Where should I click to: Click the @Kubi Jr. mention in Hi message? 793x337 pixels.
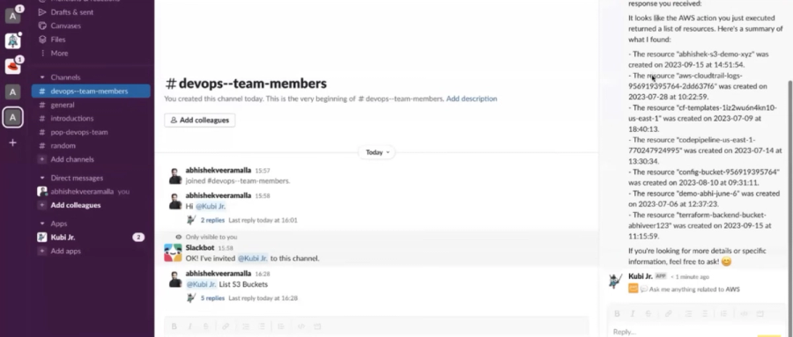(211, 206)
